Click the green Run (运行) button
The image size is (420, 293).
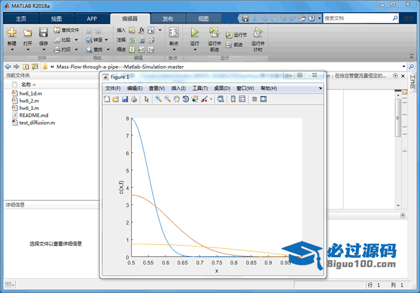click(x=194, y=33)
